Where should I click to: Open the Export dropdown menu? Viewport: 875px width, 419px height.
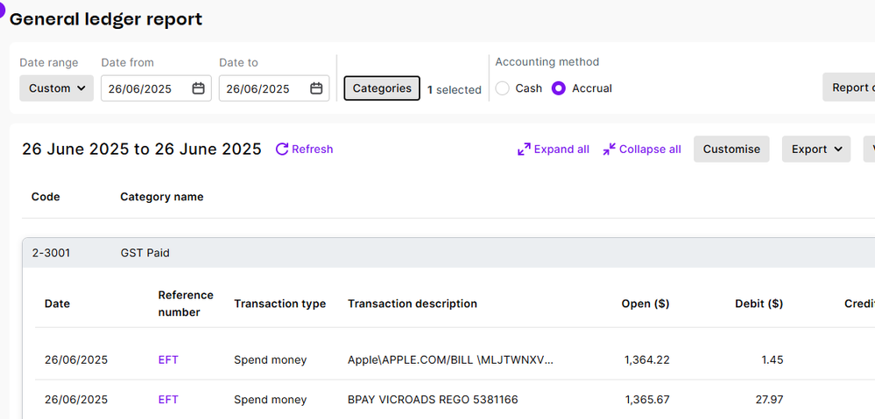point(815,150)
